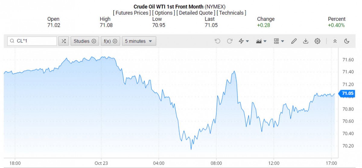
Task: Open the Technicals link
Action: 231,13
